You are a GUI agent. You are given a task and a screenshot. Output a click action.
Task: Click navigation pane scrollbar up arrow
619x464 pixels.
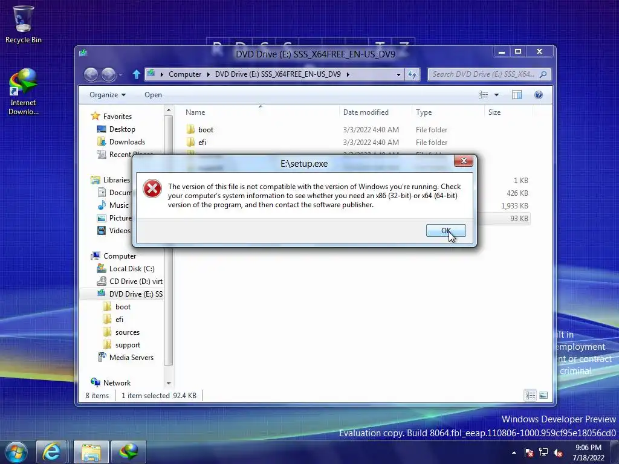pyautogui.click(x=169, y=111)
